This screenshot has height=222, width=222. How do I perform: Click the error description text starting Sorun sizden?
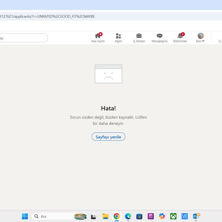click(x=108, y=120)
